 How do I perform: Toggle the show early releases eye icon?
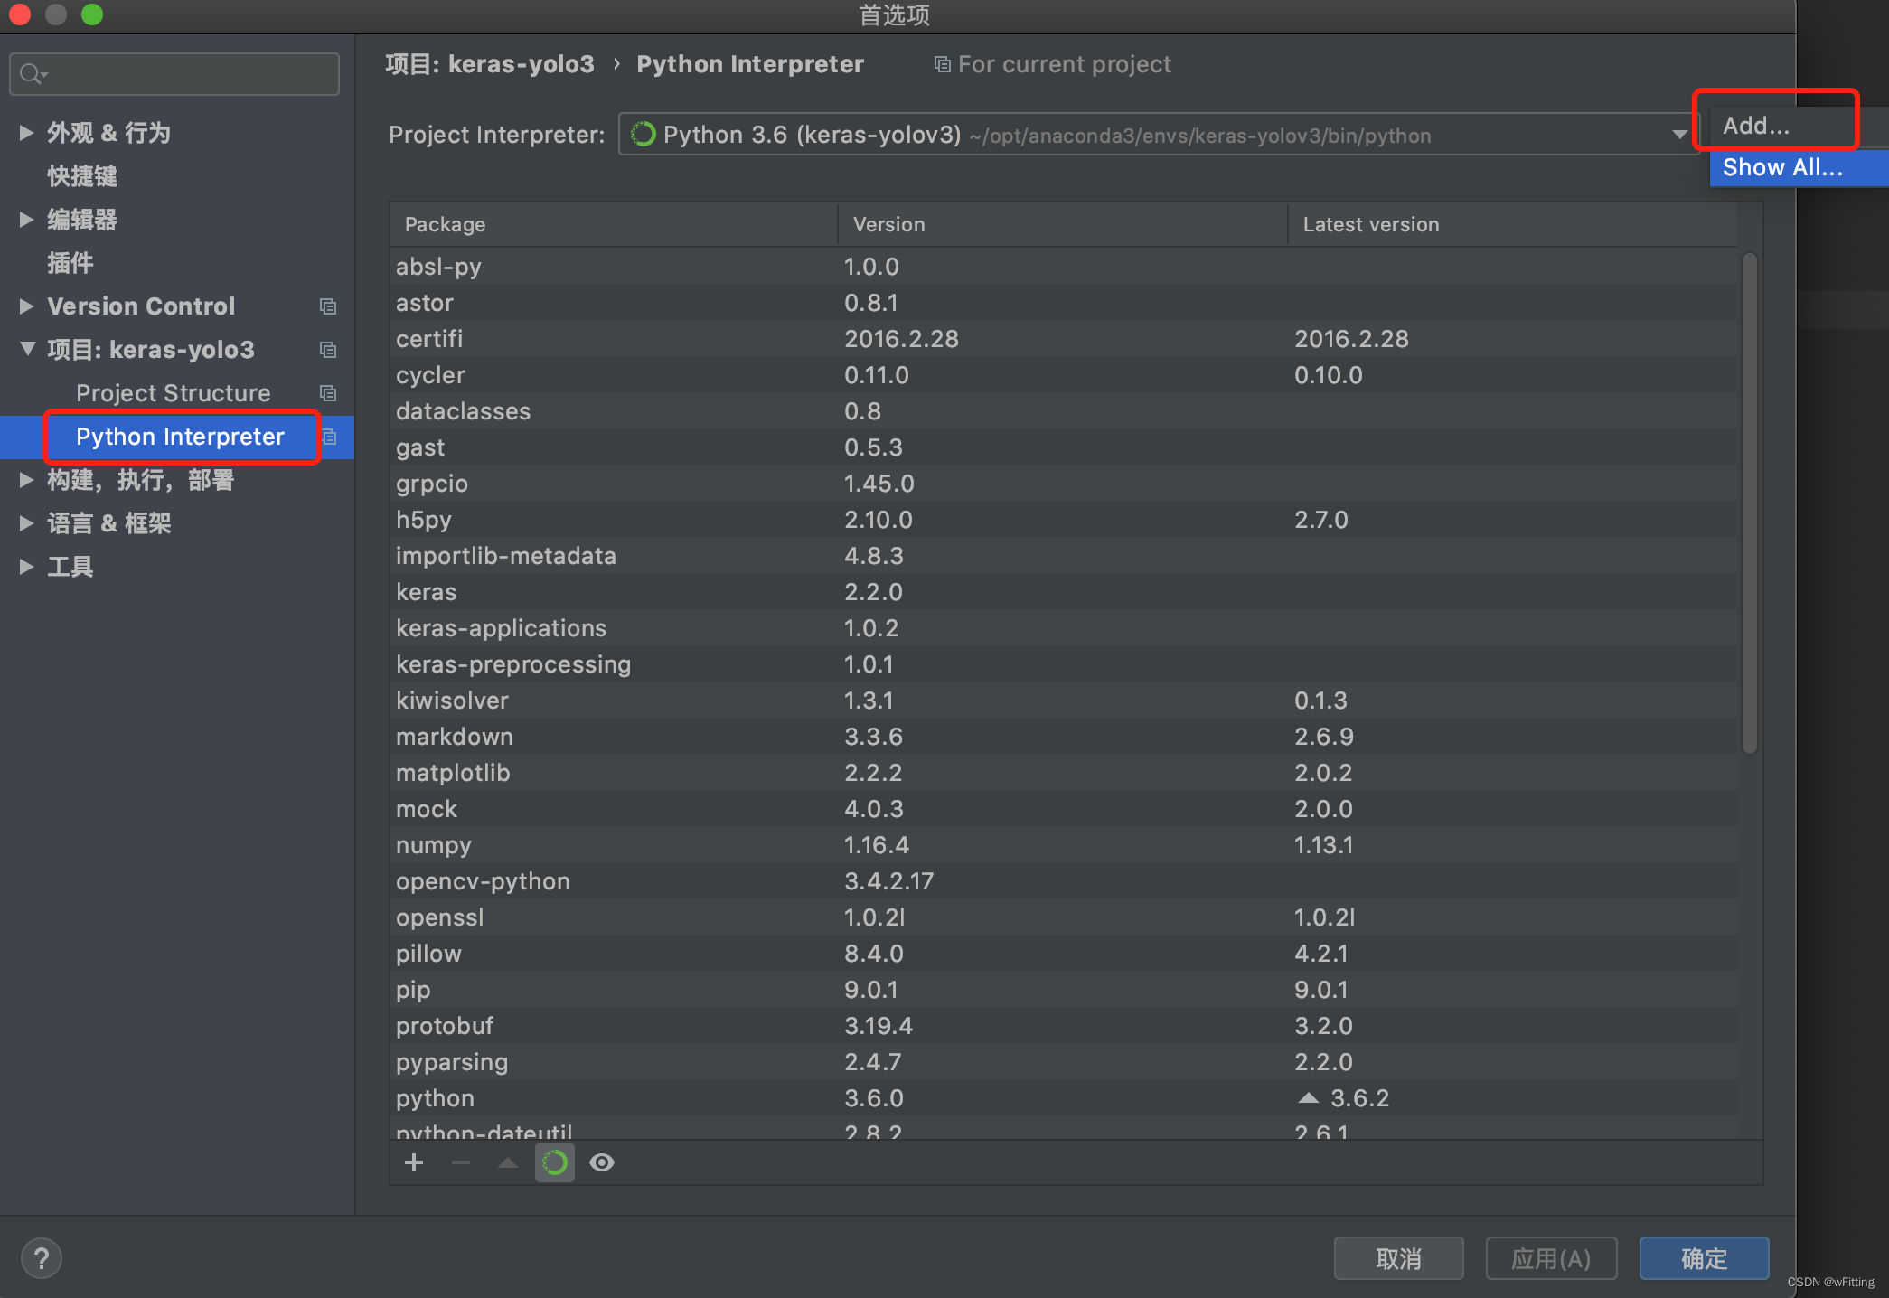[602, 1162]
